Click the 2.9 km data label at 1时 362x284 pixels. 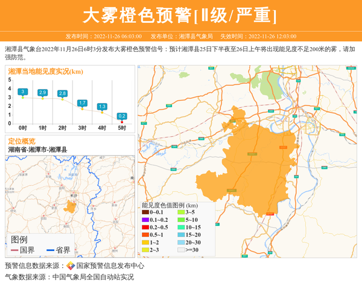(42, 92)
